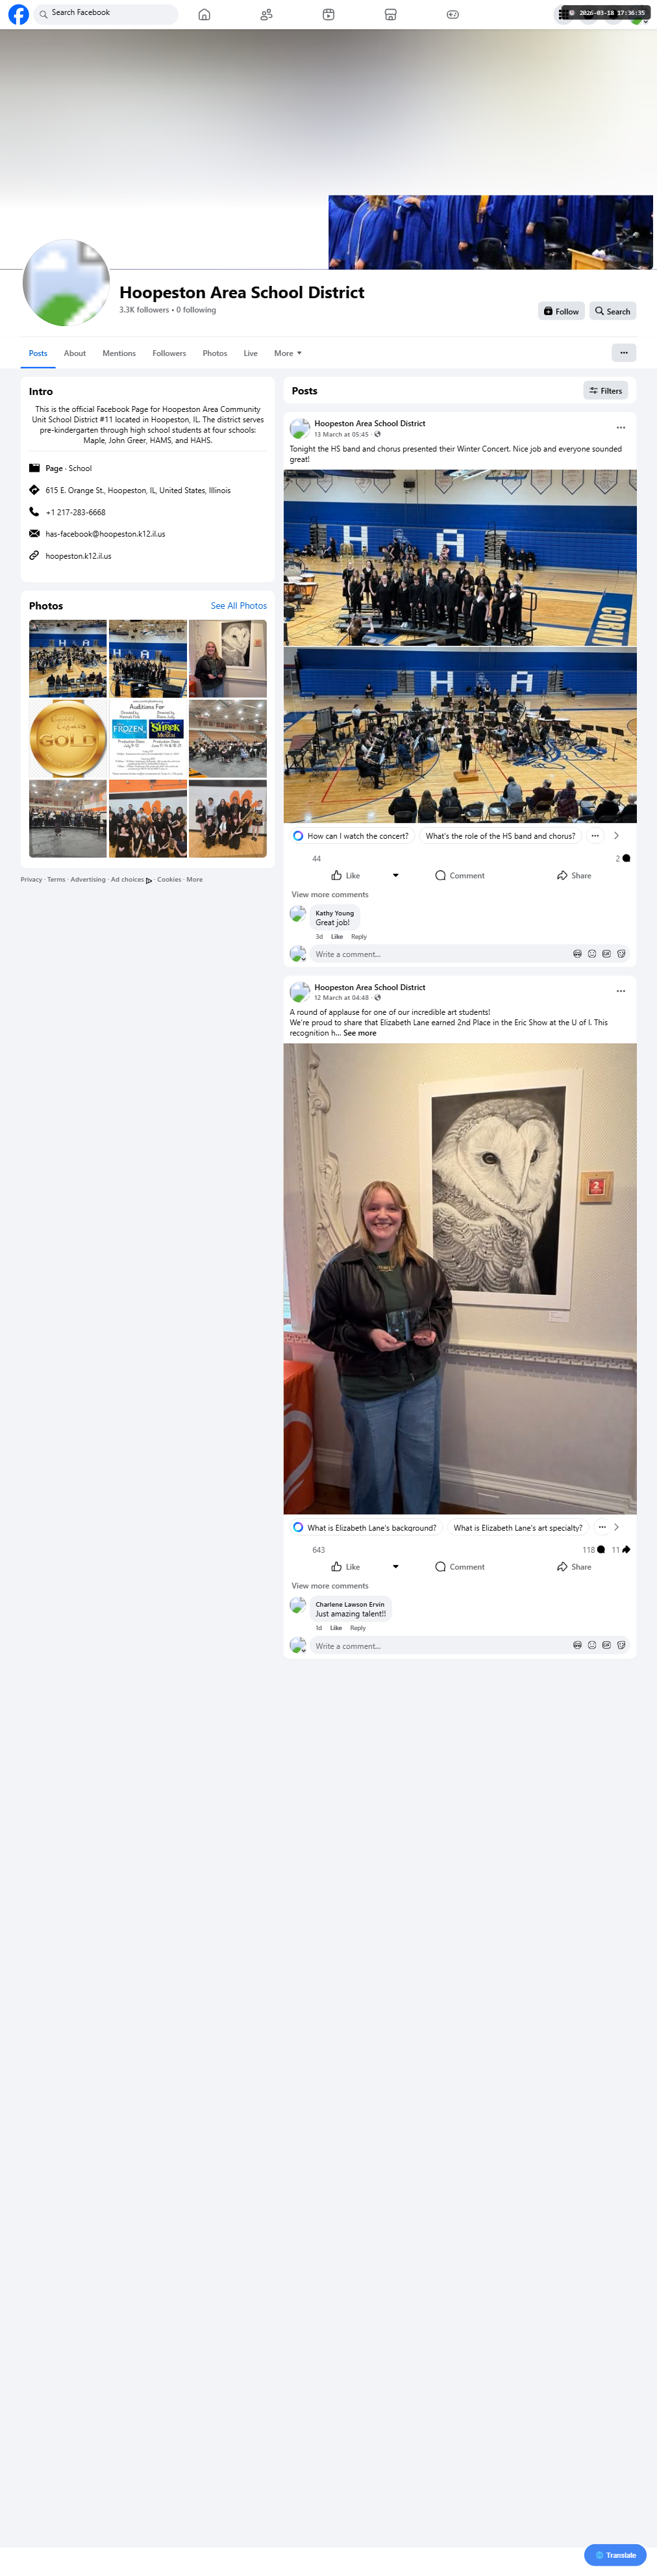Like the Winter Concert post
657x2576 pixels.
(x=345, y=875)
